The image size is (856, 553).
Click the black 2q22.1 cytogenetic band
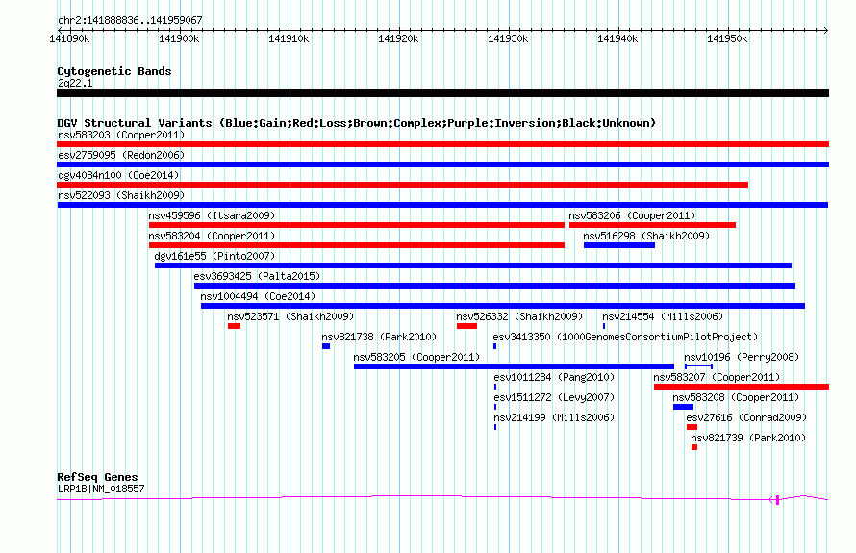point(442,93)
